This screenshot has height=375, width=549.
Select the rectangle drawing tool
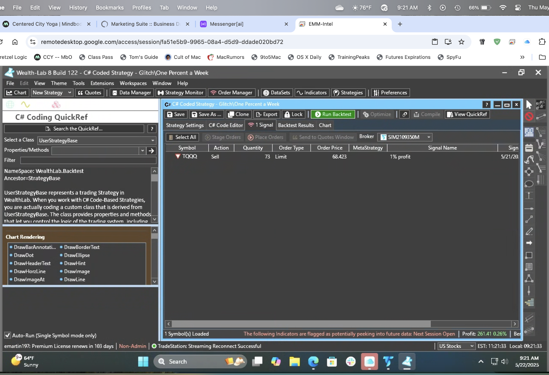(529, 255)
